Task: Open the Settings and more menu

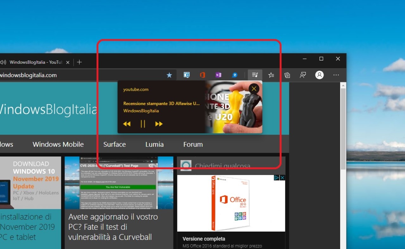Action: 336,75
